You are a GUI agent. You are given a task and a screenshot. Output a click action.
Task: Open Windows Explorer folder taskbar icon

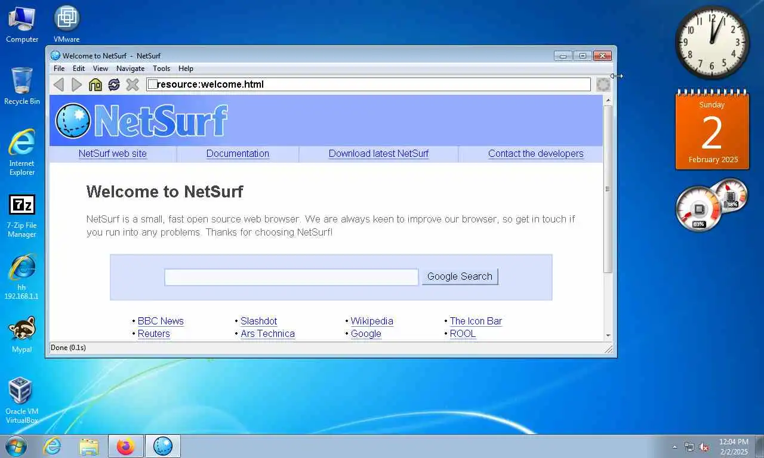(89, 446)
